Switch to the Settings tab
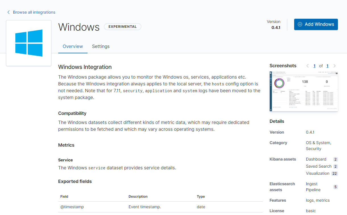 coord(101,46)
